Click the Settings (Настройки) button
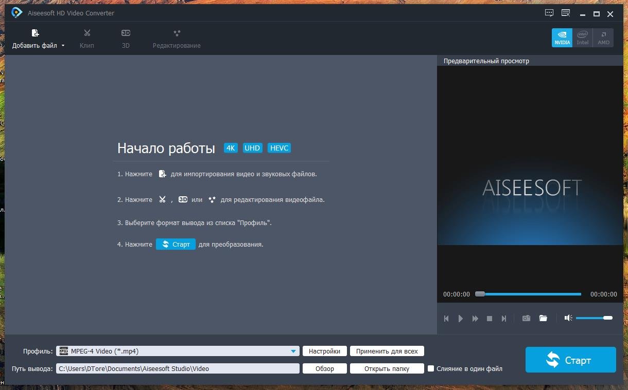This screenshot has height=390, width=628. pyautogui.click(x=324, y=351)
